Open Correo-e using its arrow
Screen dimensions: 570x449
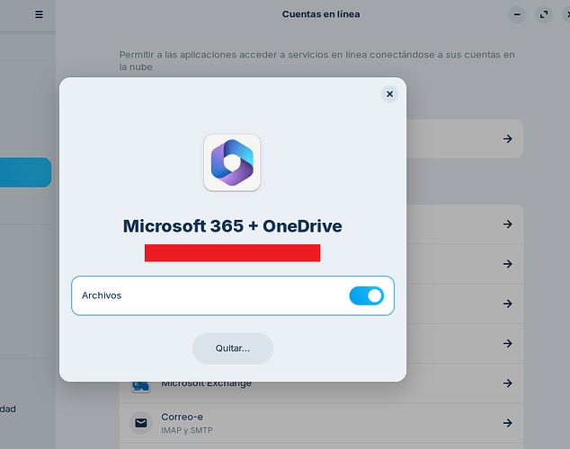[507, 422]
